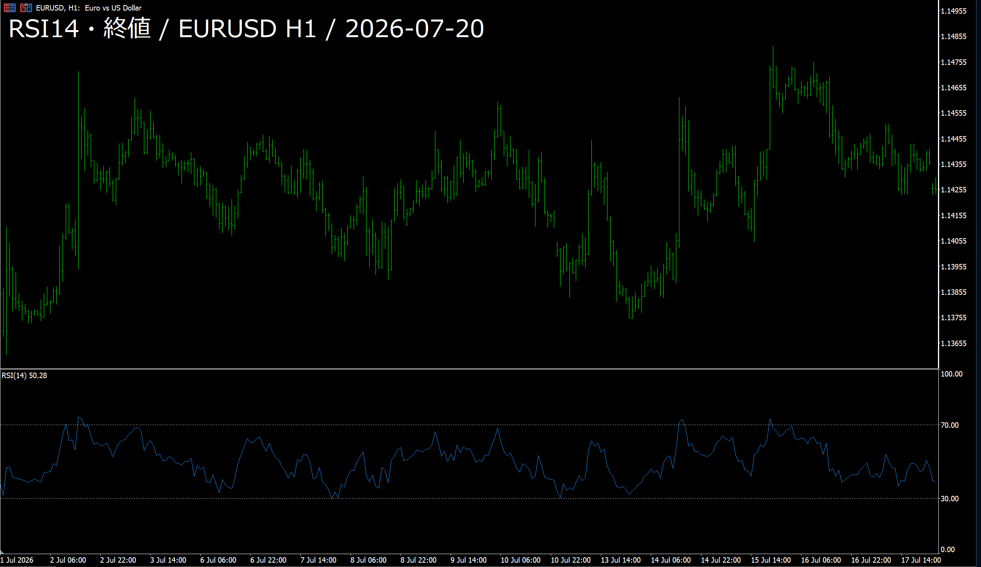Click the 1.14055 price scale label
Viewport: 981px width, 567px height.
(954, 241)
